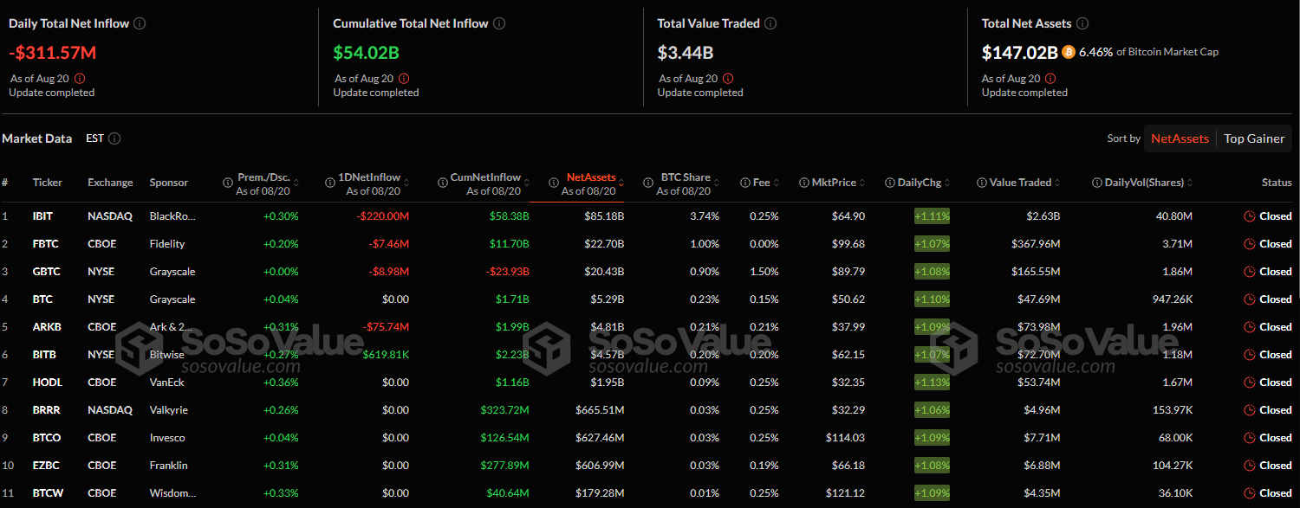The height and width of the screenshot is (508, 1300).
Task: Sort table by CumNetInflow column
Action: pos(484,183)
